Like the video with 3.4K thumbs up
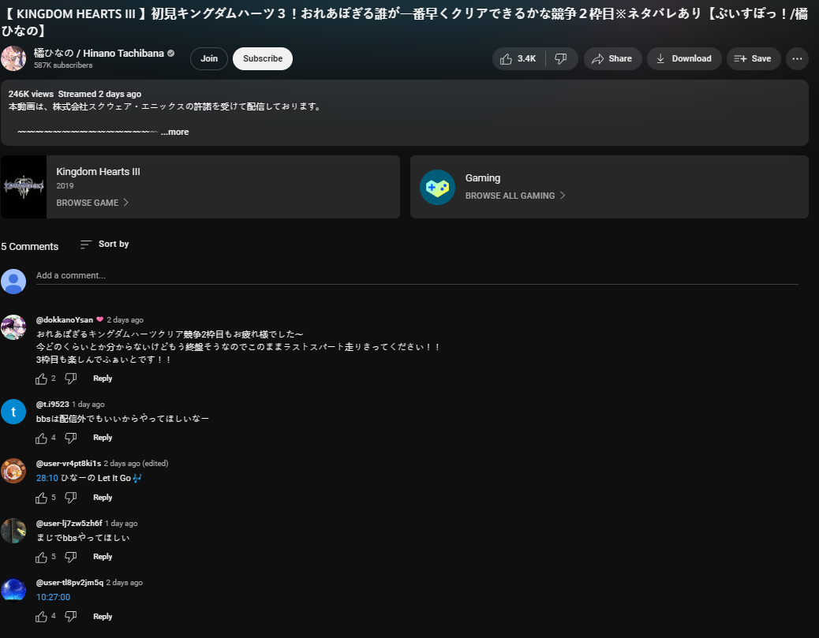The image size is (819, 638). tap(518, 58)
